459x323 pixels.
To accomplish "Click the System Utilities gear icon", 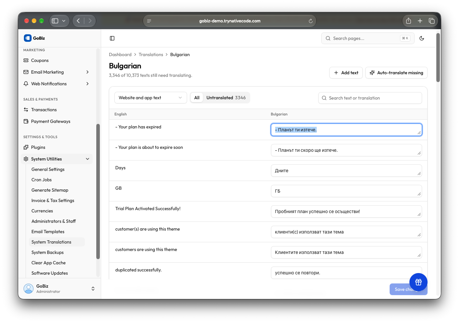I will [x=26, y=159].
